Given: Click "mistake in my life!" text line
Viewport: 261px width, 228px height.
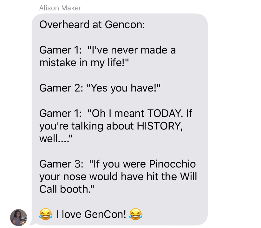Looking at the screenshot, I should [x=84, y=63].
